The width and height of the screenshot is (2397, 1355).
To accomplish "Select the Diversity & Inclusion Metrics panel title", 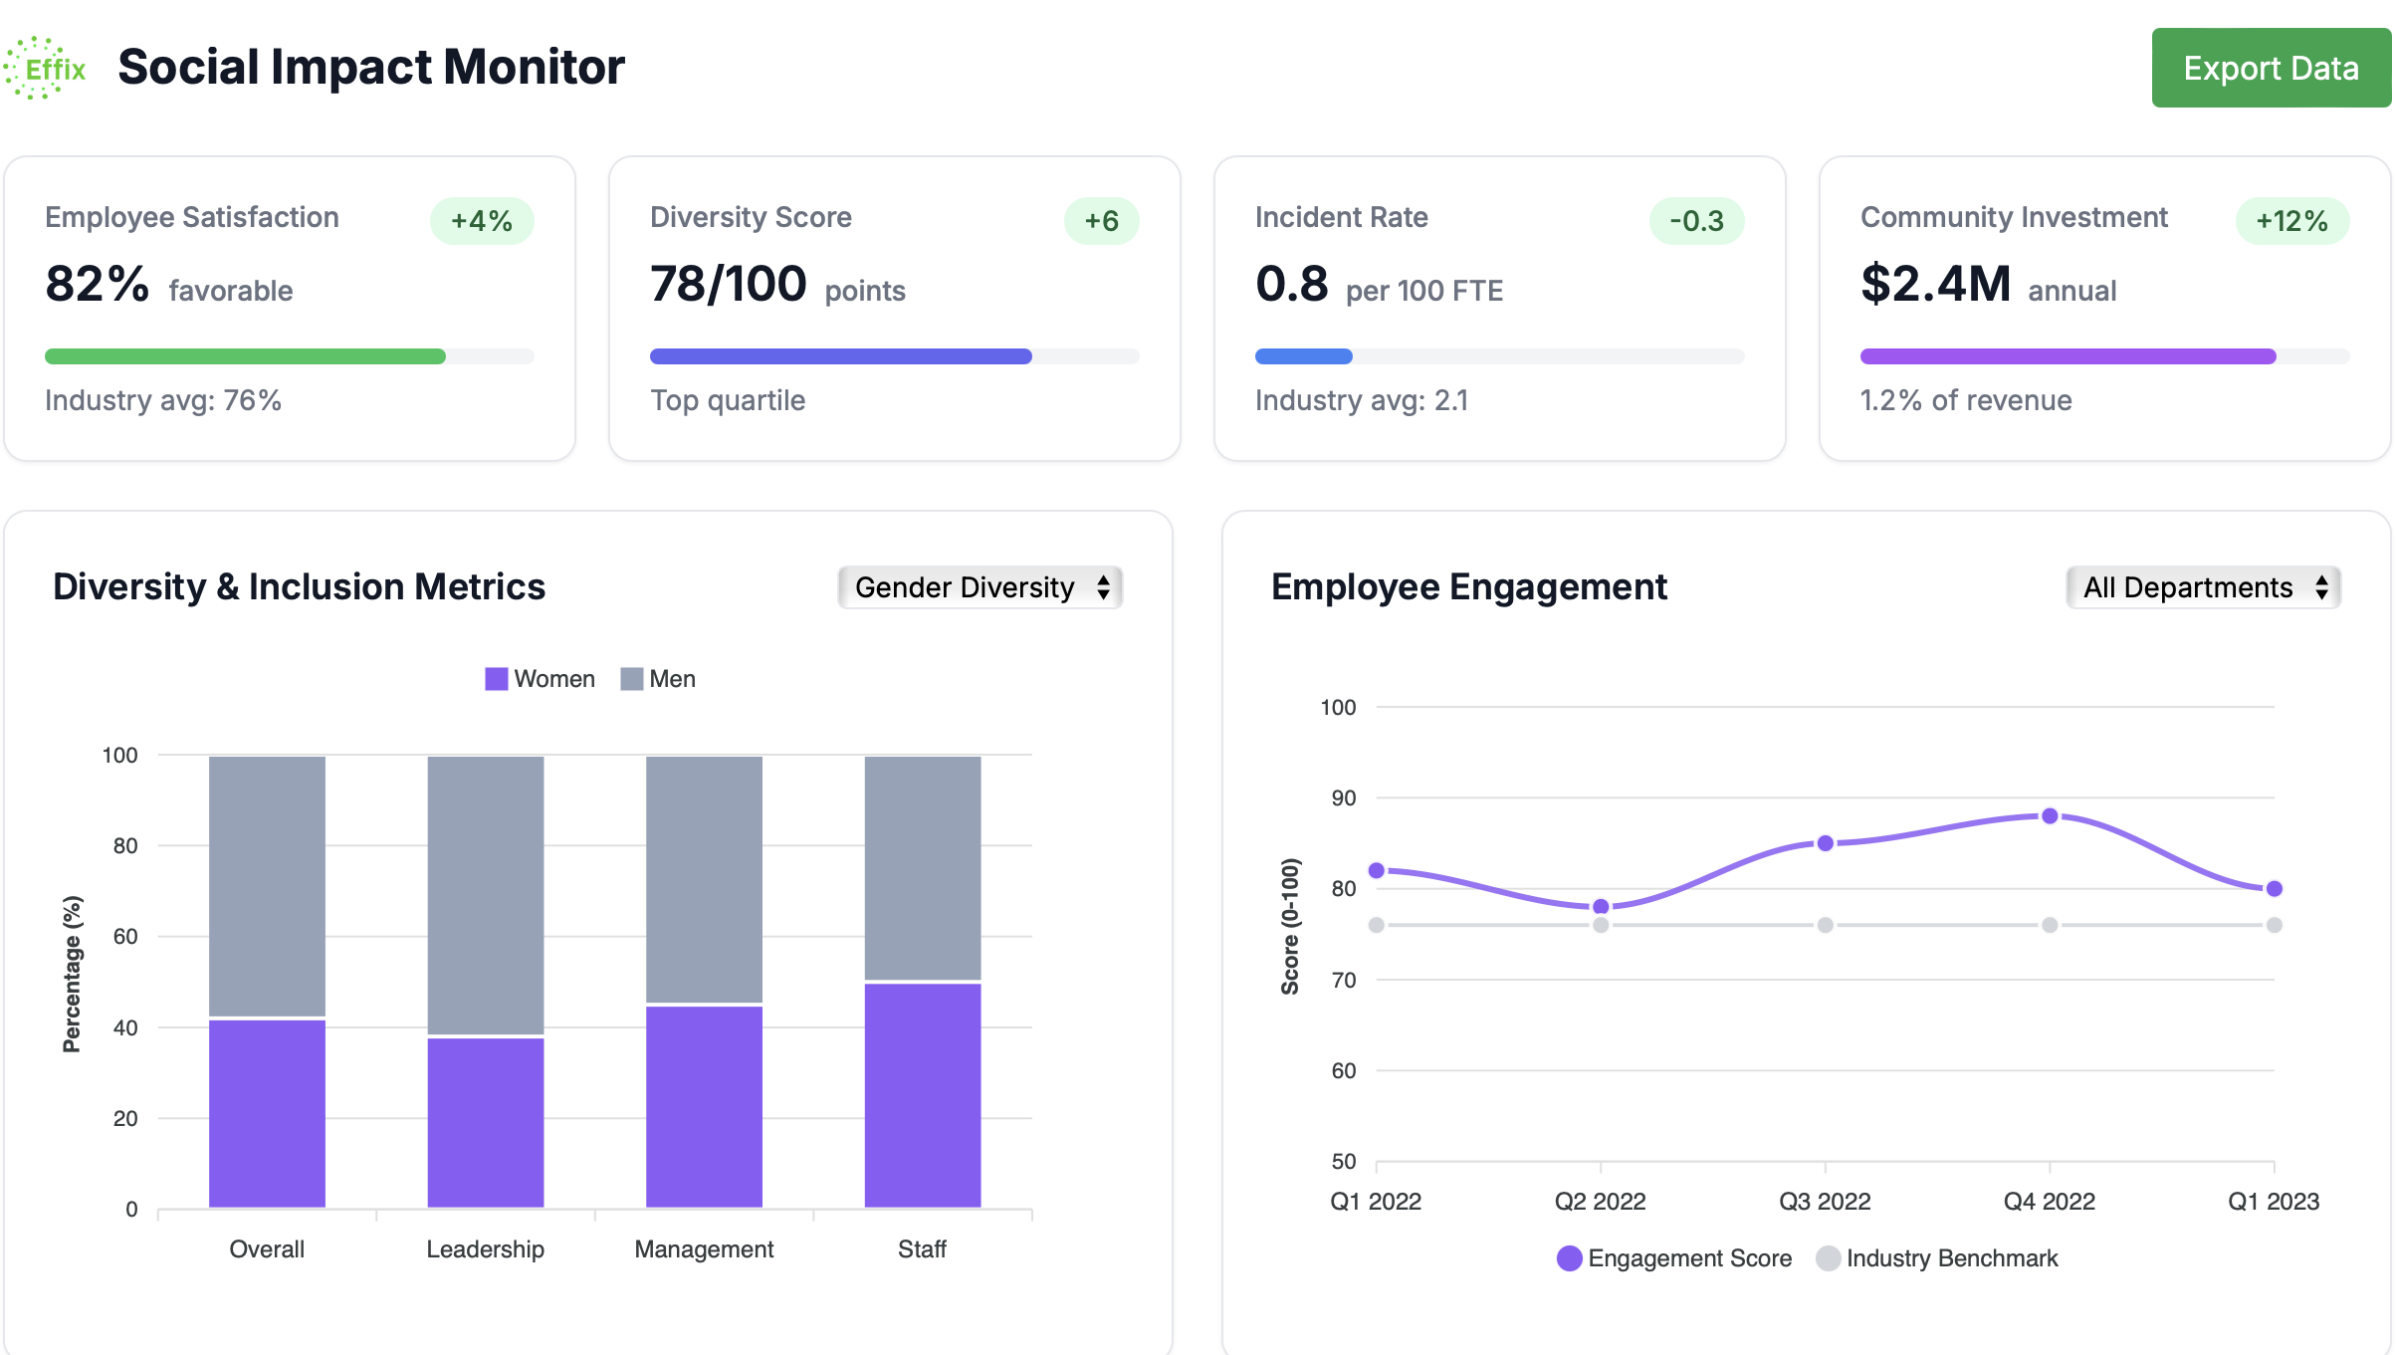I will pyautogui.click(x=300, y=586).
